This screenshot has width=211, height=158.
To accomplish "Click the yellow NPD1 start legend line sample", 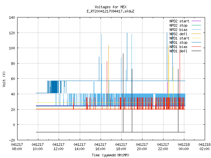I will 196,38.
